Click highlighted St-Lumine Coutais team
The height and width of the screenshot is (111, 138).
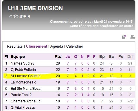coord(25,76)
